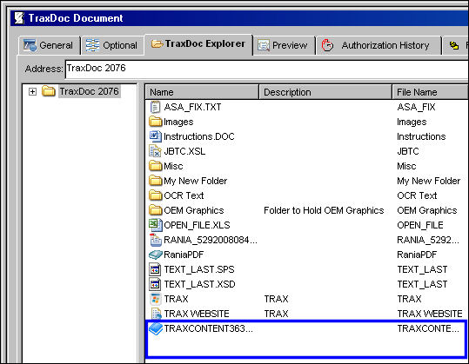
Task: Sort by the Name column header
Action: tap(202, 92)
